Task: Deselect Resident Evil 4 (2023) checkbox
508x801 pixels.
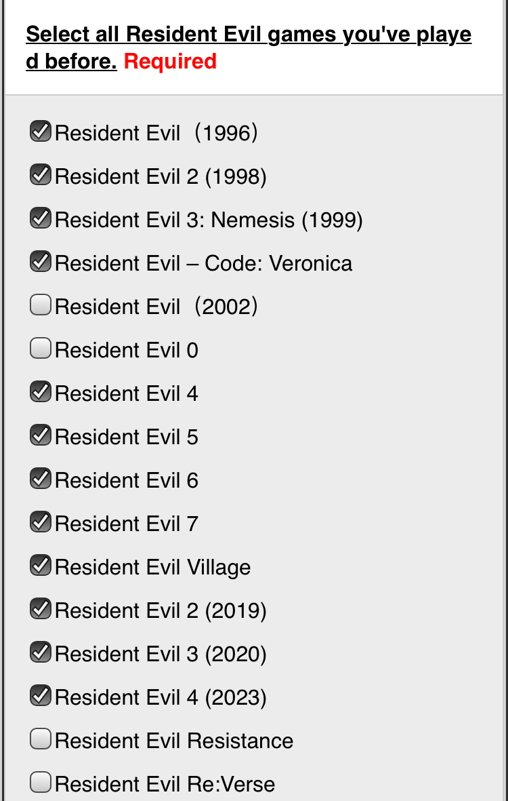Action: (x=40, y=696)
